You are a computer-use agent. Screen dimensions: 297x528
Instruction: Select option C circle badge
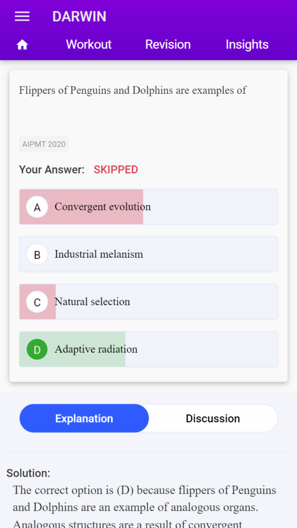click(x=37, y=302)
